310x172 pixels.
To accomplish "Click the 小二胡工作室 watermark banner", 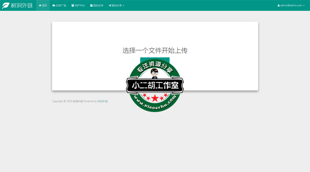I will (x=155, y=85).
